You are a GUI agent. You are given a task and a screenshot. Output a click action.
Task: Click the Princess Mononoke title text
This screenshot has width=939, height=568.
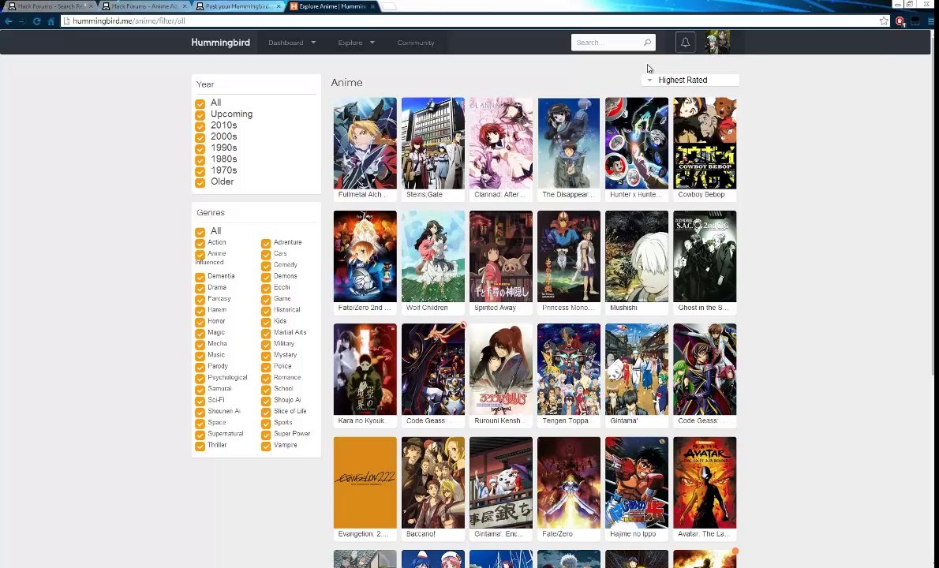[x=568, y=308]
